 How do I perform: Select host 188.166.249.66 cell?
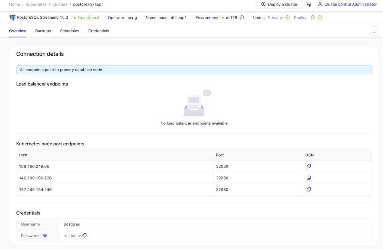(x=115, y=166)
